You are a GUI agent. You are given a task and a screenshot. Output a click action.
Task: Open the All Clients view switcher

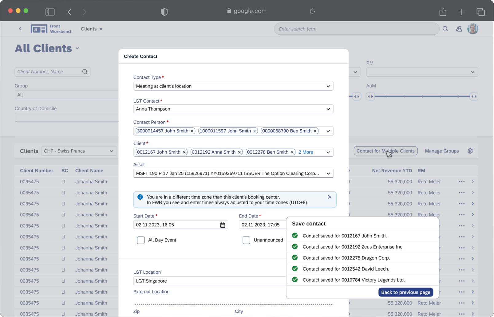[x=77, y=49]
